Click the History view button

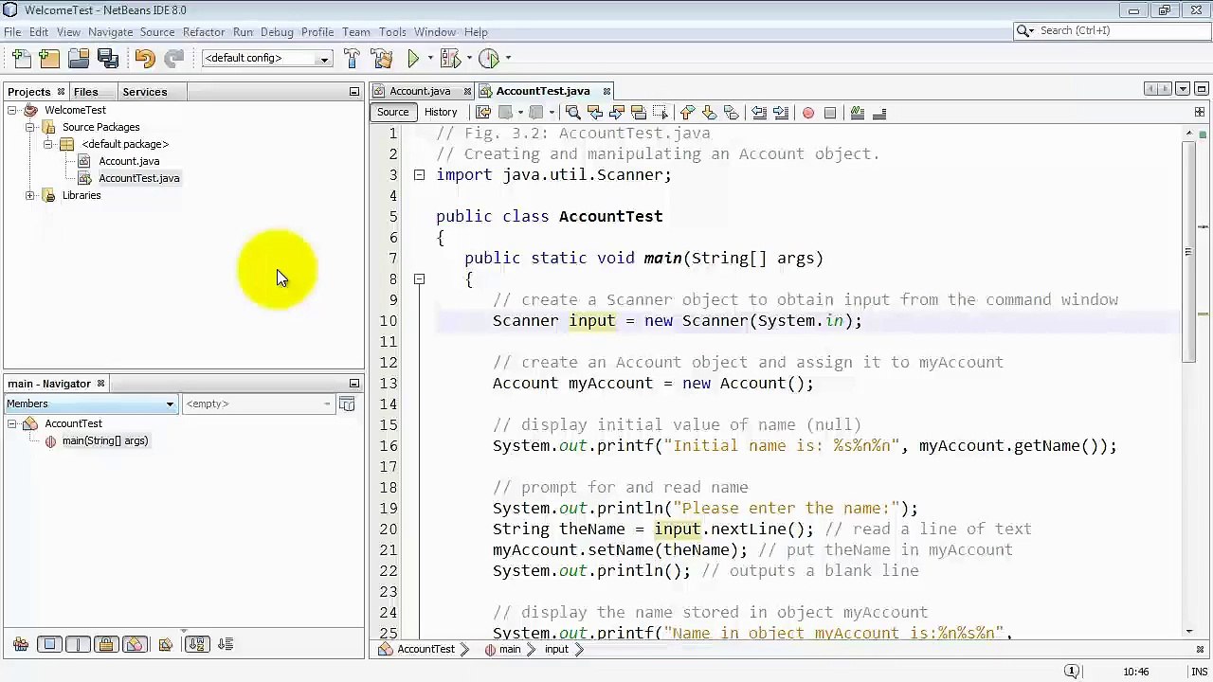pyautogui.click(x=441, y=112)
